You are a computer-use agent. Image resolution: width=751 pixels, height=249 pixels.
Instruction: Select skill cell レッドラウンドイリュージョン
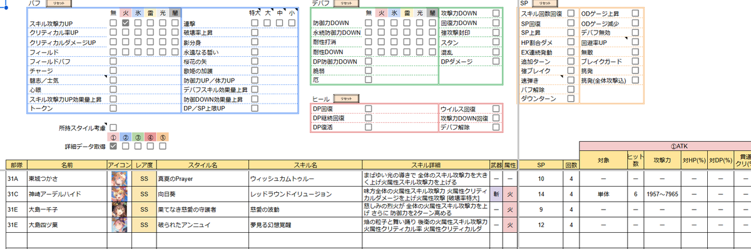pos(305,193)
